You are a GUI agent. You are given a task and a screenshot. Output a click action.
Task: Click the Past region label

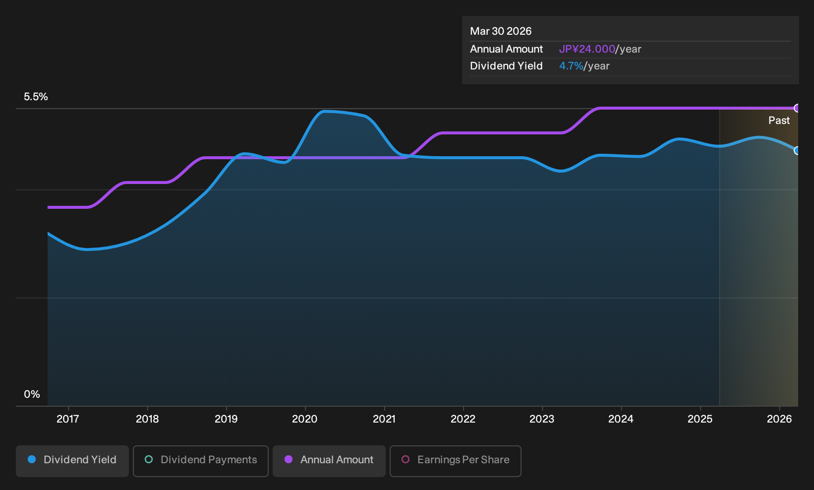coord(779,121)
